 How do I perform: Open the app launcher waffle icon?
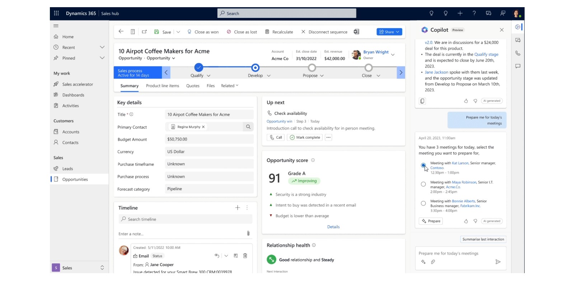tap(56, 13)
